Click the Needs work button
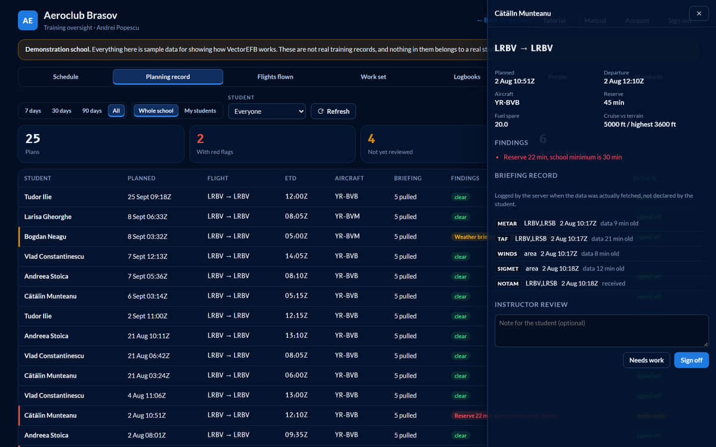Screen dimensions: 716x447 tap(646, 360)
